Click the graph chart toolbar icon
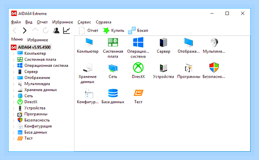The height and width of the screenshot is (160, 259). (66, 31)
